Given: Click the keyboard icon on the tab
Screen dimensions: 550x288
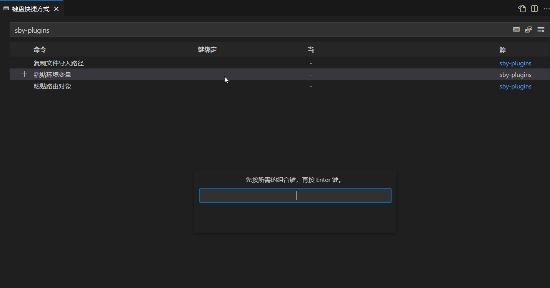Looking at the screenshot, I should (6, 8).
